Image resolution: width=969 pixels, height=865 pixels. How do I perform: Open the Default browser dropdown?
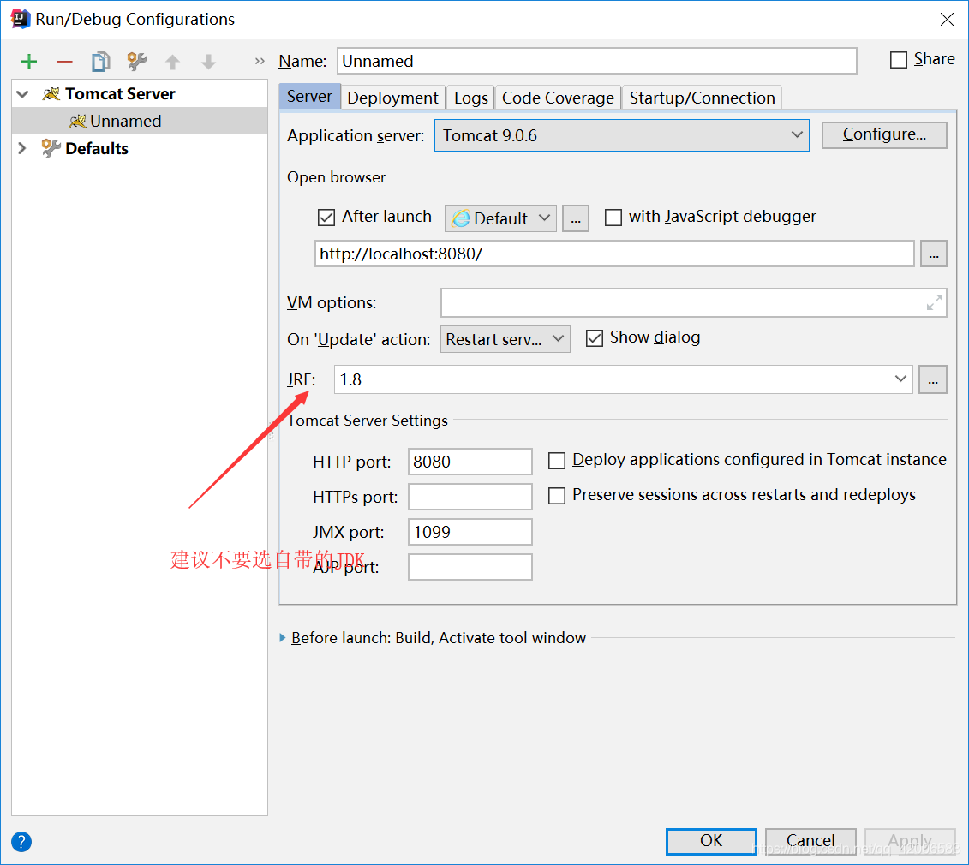[x=500, y=218]
